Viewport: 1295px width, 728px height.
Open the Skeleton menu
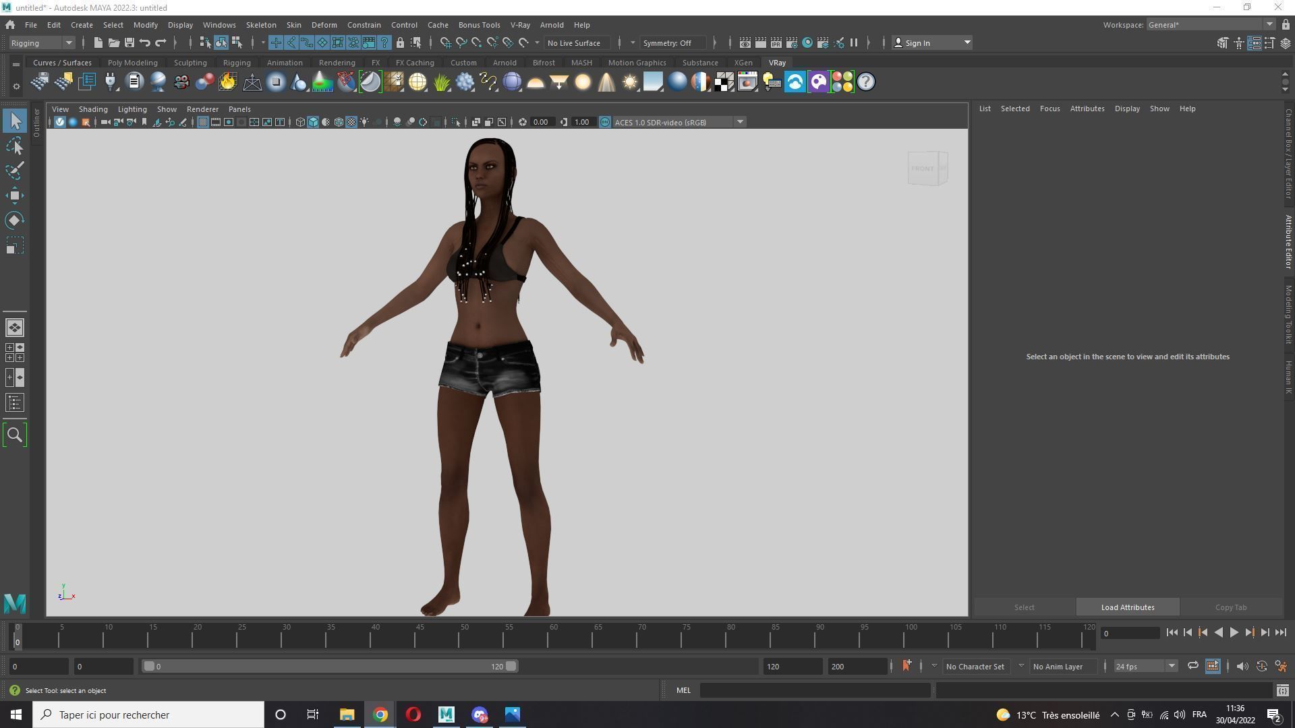(x=260, y=25)
